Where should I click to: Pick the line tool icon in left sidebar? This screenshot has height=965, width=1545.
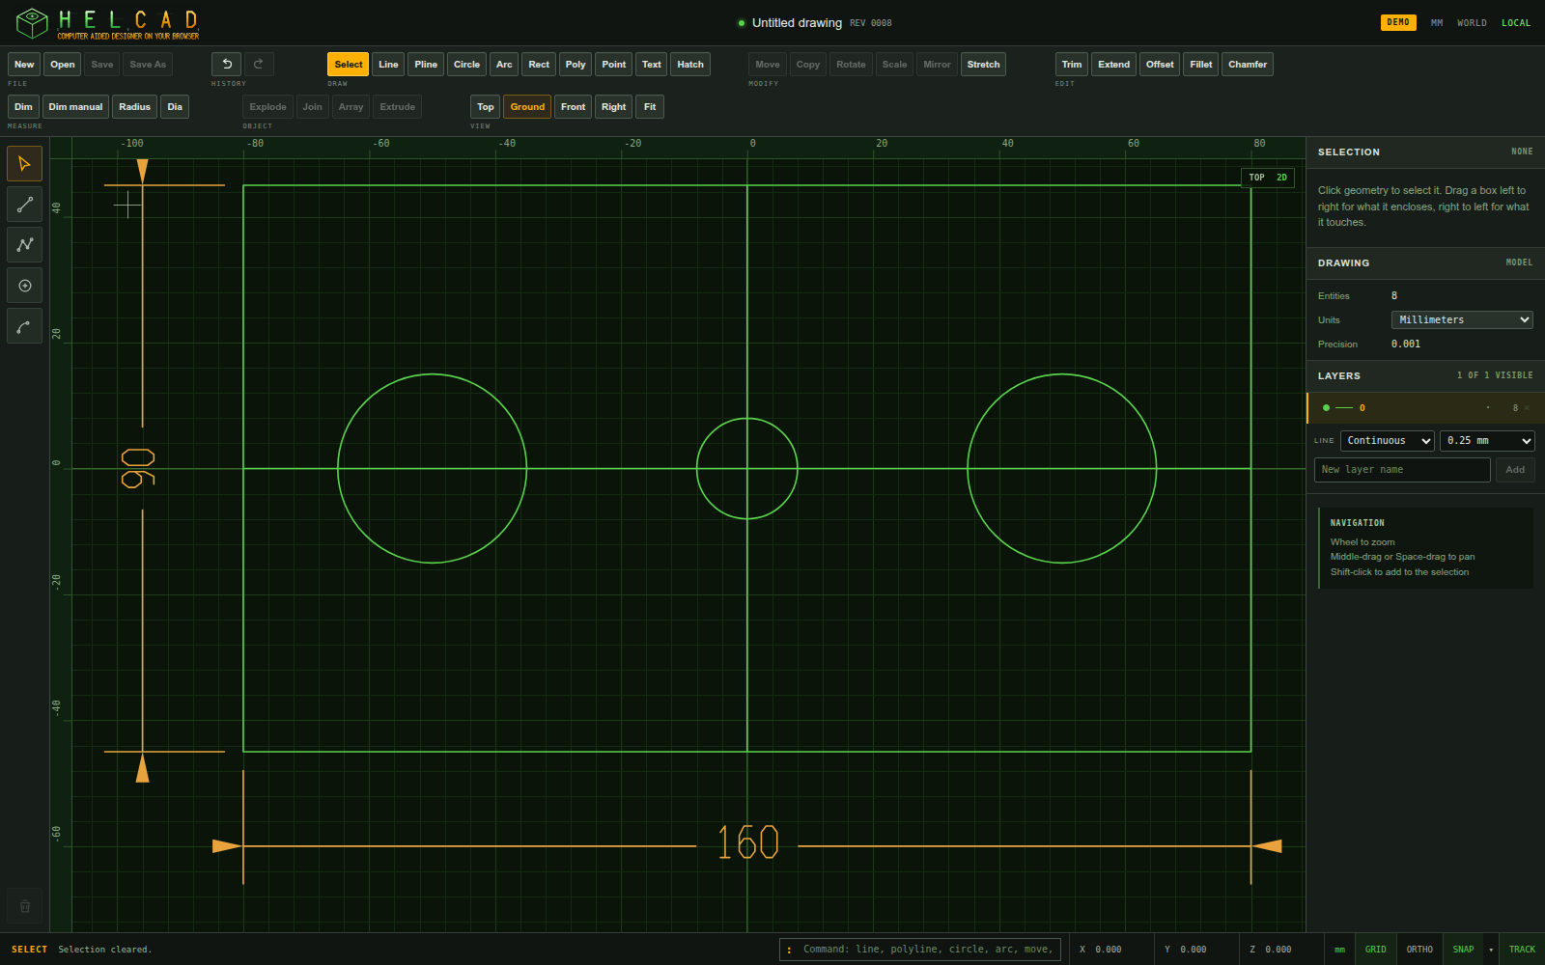point(24,205)
